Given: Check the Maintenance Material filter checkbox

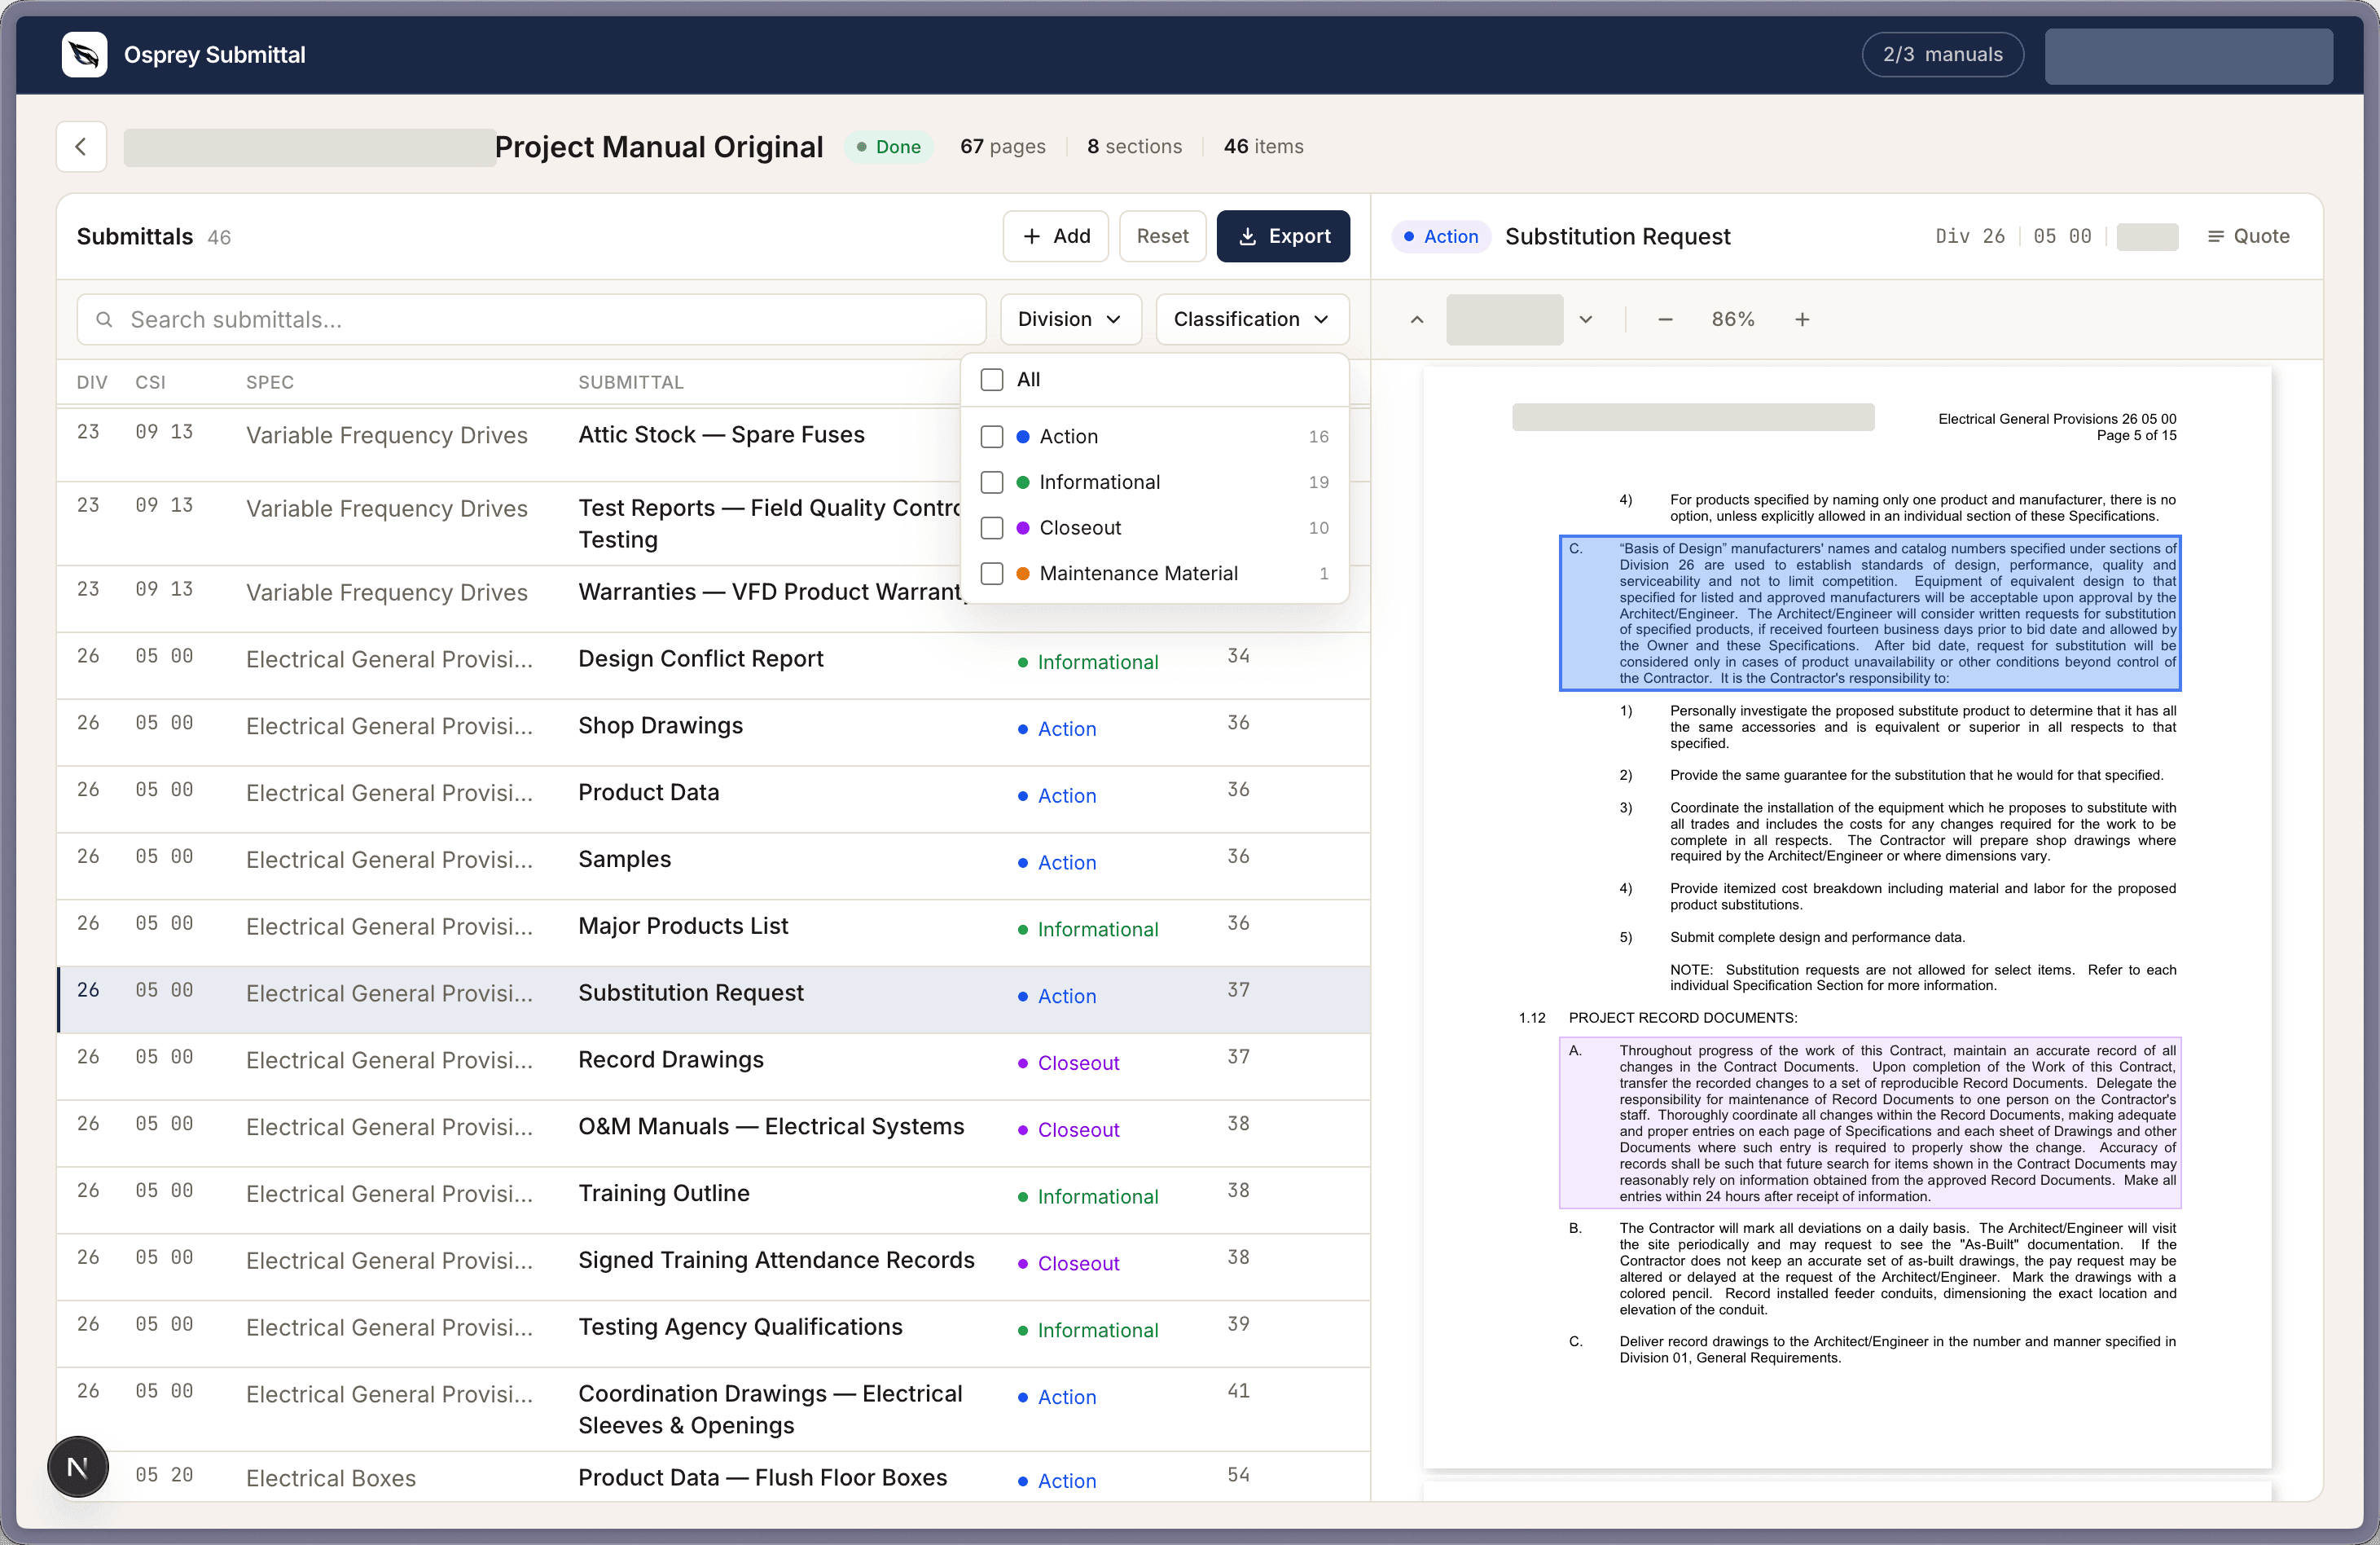Looking at the screenshot, I should coord(992,574).
